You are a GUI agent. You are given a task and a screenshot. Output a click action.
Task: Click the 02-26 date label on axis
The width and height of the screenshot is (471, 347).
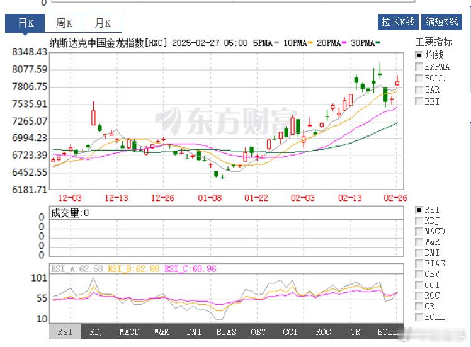395,198
